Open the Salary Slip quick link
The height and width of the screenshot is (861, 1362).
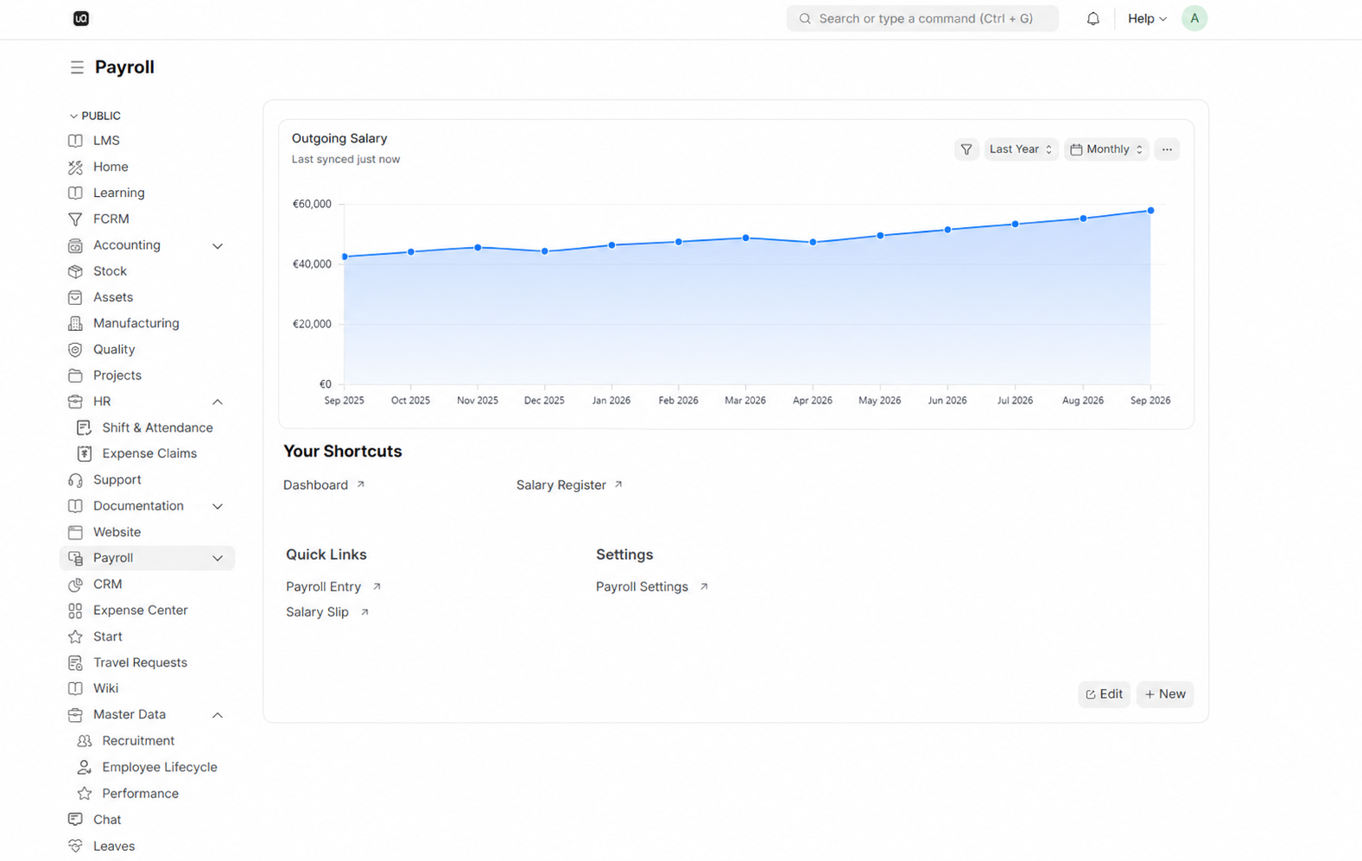327,612
